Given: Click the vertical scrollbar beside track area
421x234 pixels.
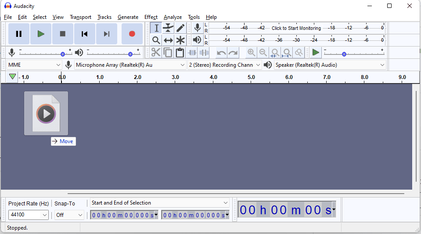Looking at the screenshot, I should click(416, 136).
